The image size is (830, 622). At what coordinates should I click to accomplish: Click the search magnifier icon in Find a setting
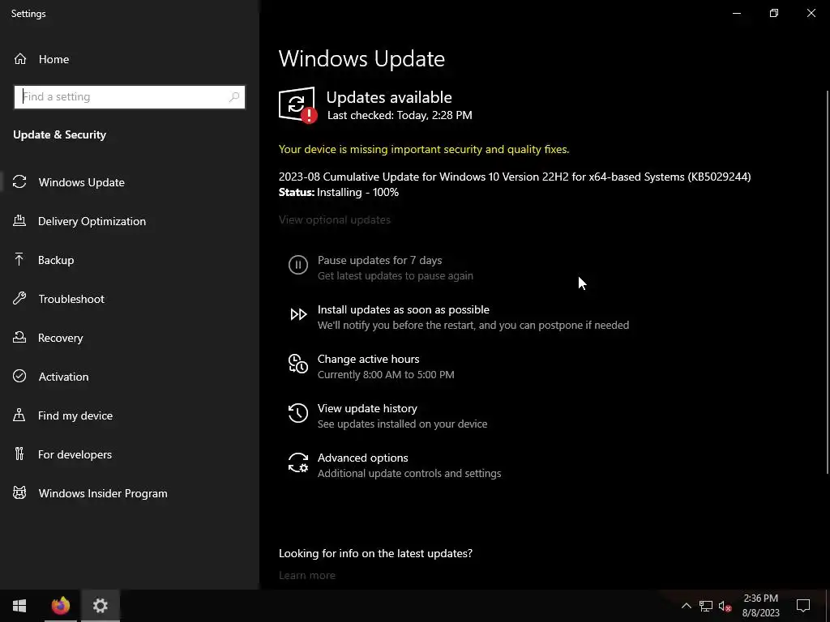234,97
